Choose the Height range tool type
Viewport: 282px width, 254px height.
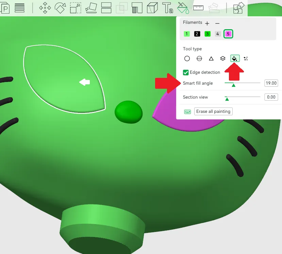coord(223,58)
